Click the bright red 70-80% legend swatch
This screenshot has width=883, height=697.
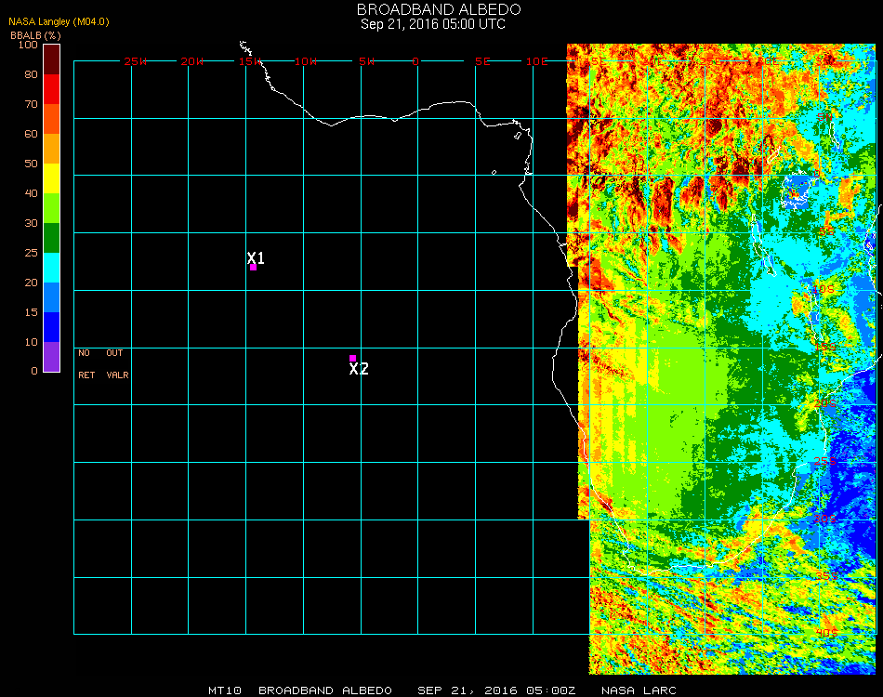tap(52, 88)
